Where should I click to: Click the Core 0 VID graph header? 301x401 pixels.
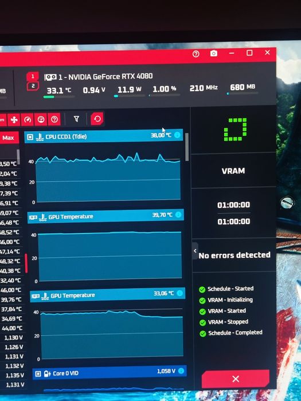[x=110, y=372]
